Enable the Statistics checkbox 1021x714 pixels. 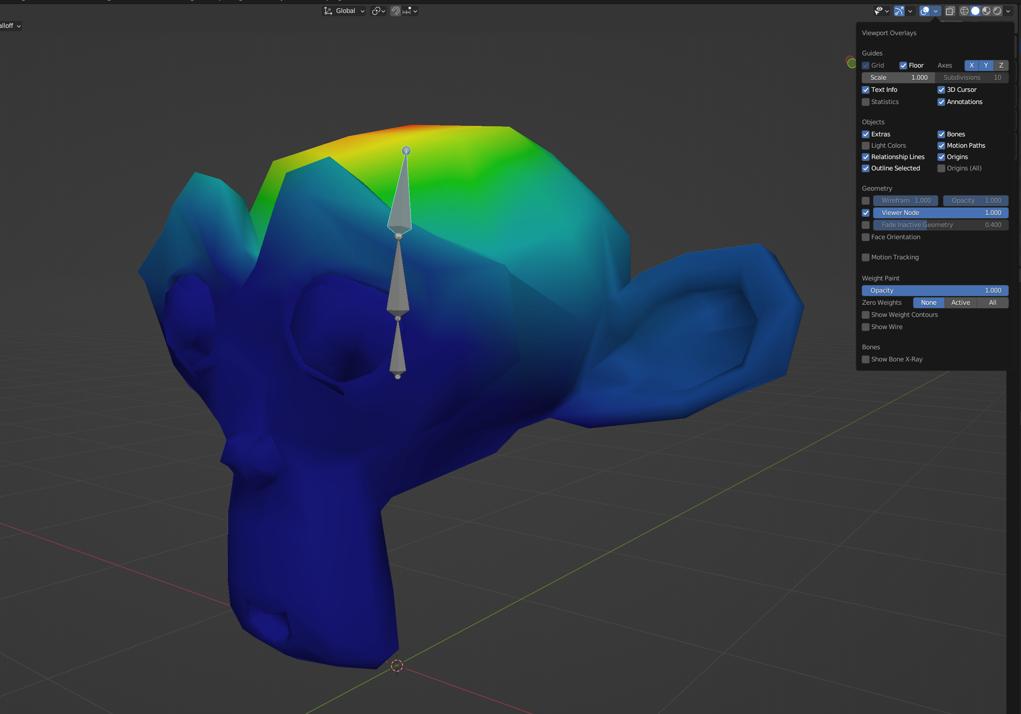coord(866,102)
